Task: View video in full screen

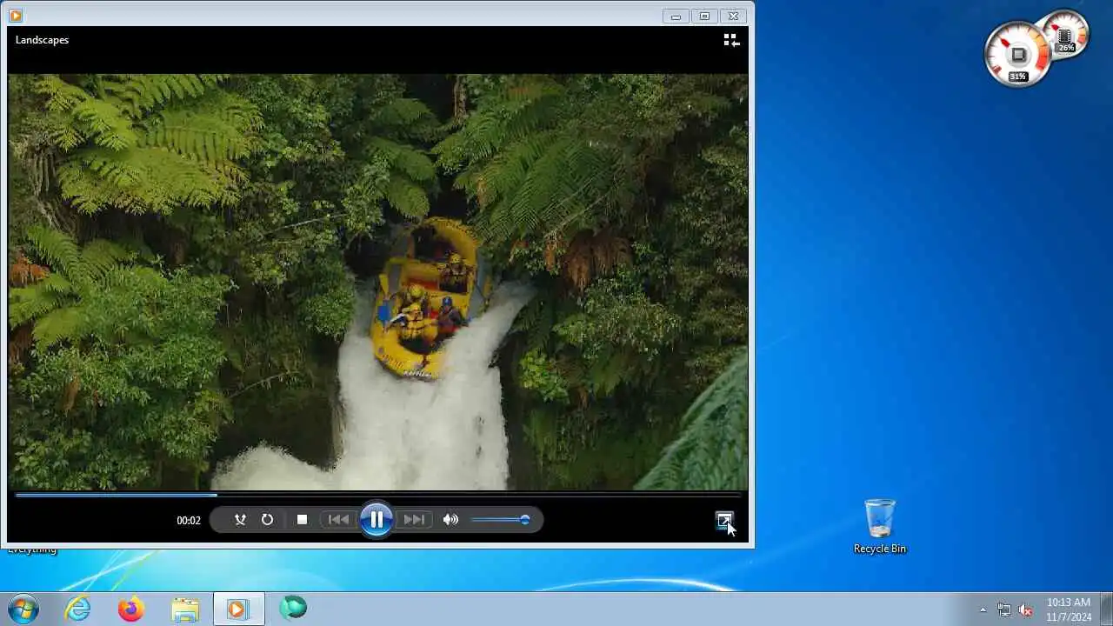Action: pos(723,520)
